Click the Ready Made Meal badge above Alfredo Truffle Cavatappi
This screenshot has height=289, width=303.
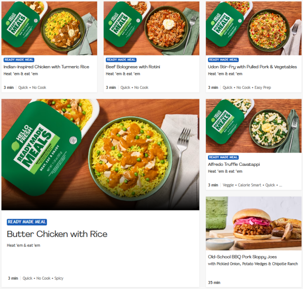[223, 158]
